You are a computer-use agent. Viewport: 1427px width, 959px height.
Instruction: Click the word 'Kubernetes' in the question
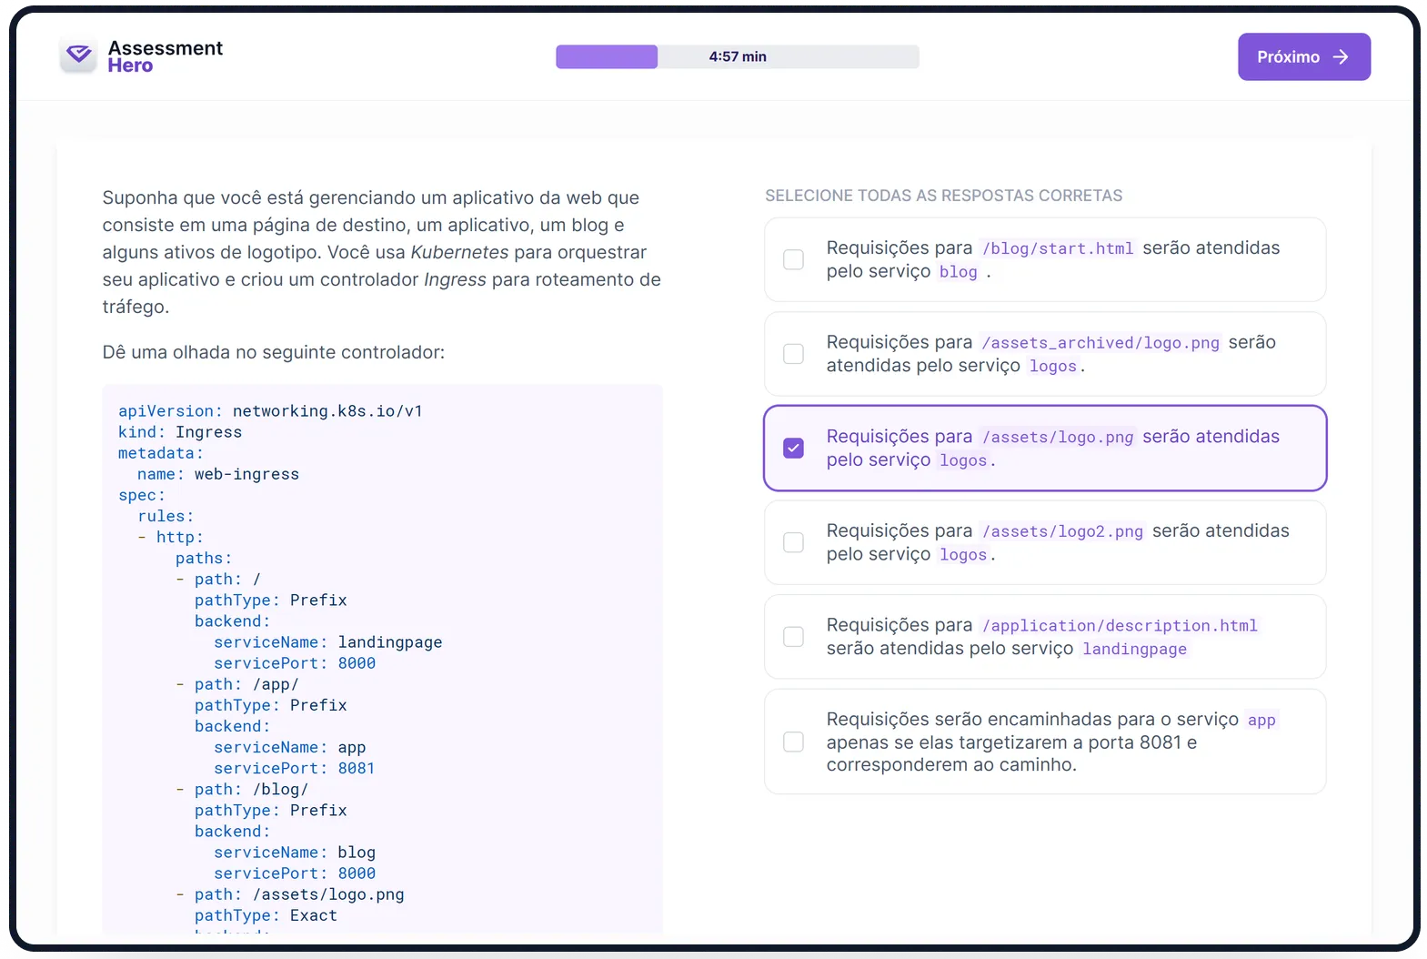coord(459,252)
